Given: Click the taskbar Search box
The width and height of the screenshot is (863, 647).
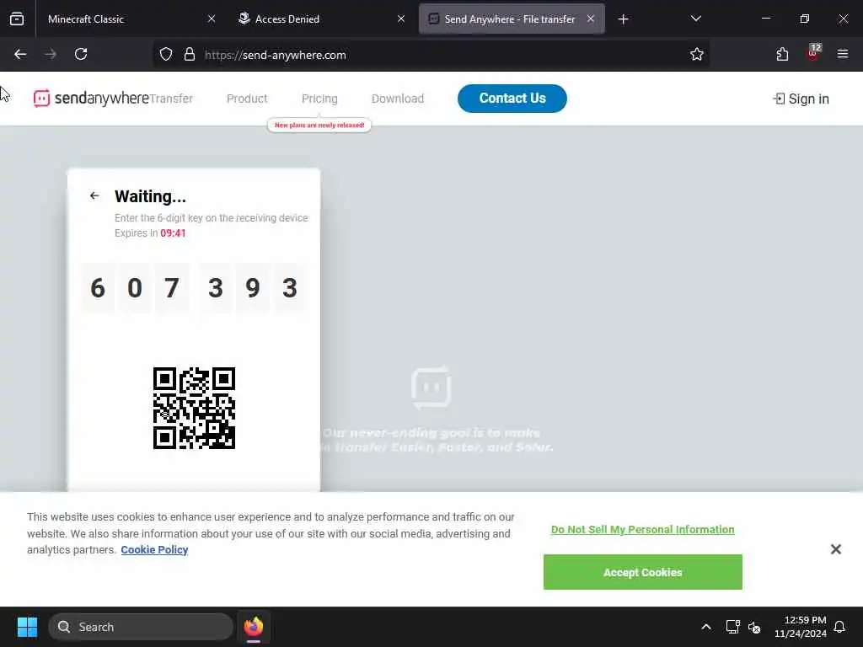Looking at the screenshot, I should [x=141, y=627].
